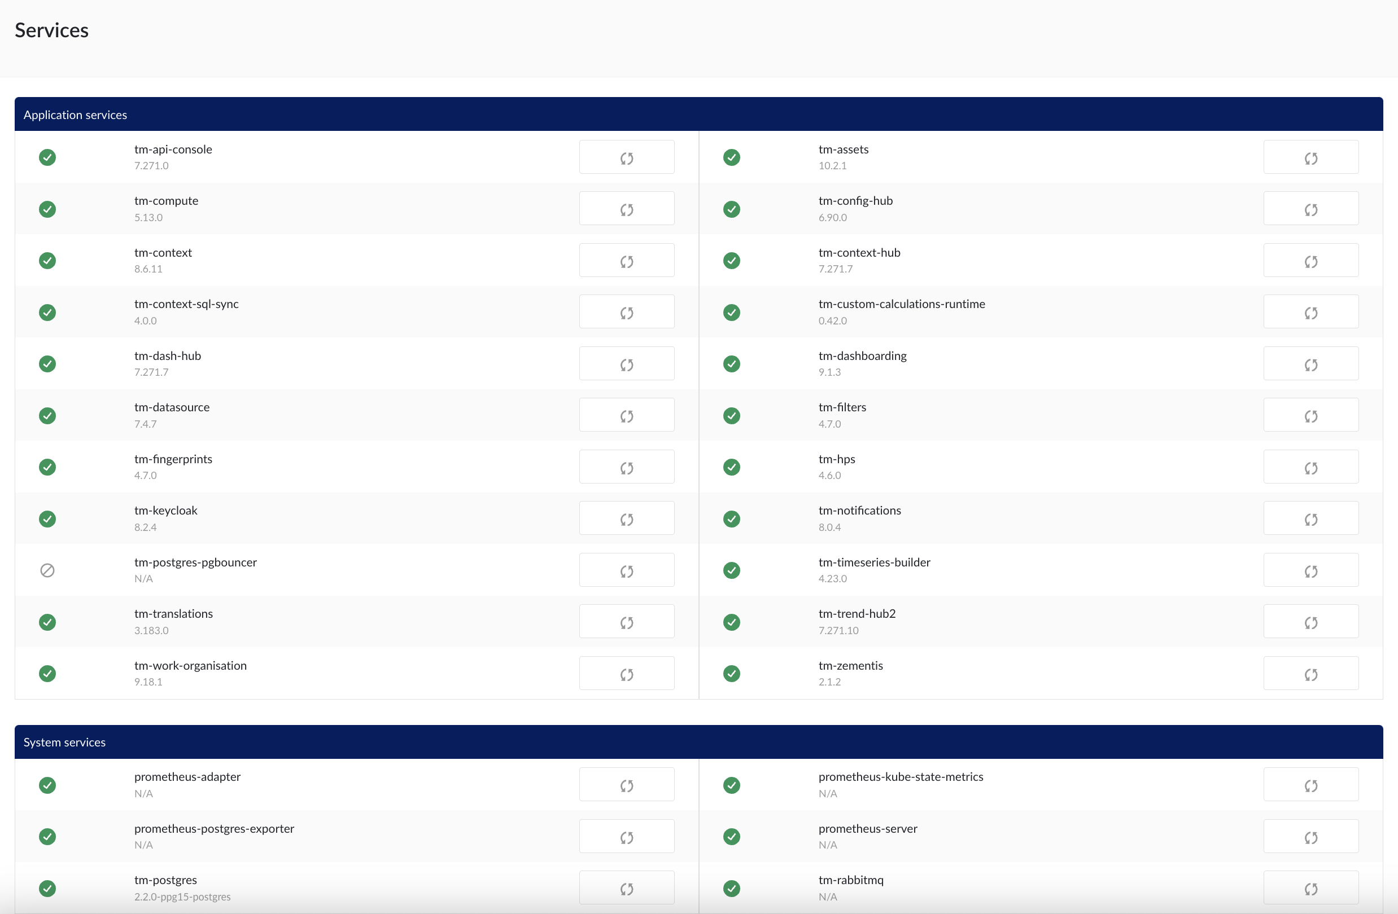This screenshot has width=1398, height=914.
Task: Click restart icon for tm-assets
Action: (x=1310, y=157)
